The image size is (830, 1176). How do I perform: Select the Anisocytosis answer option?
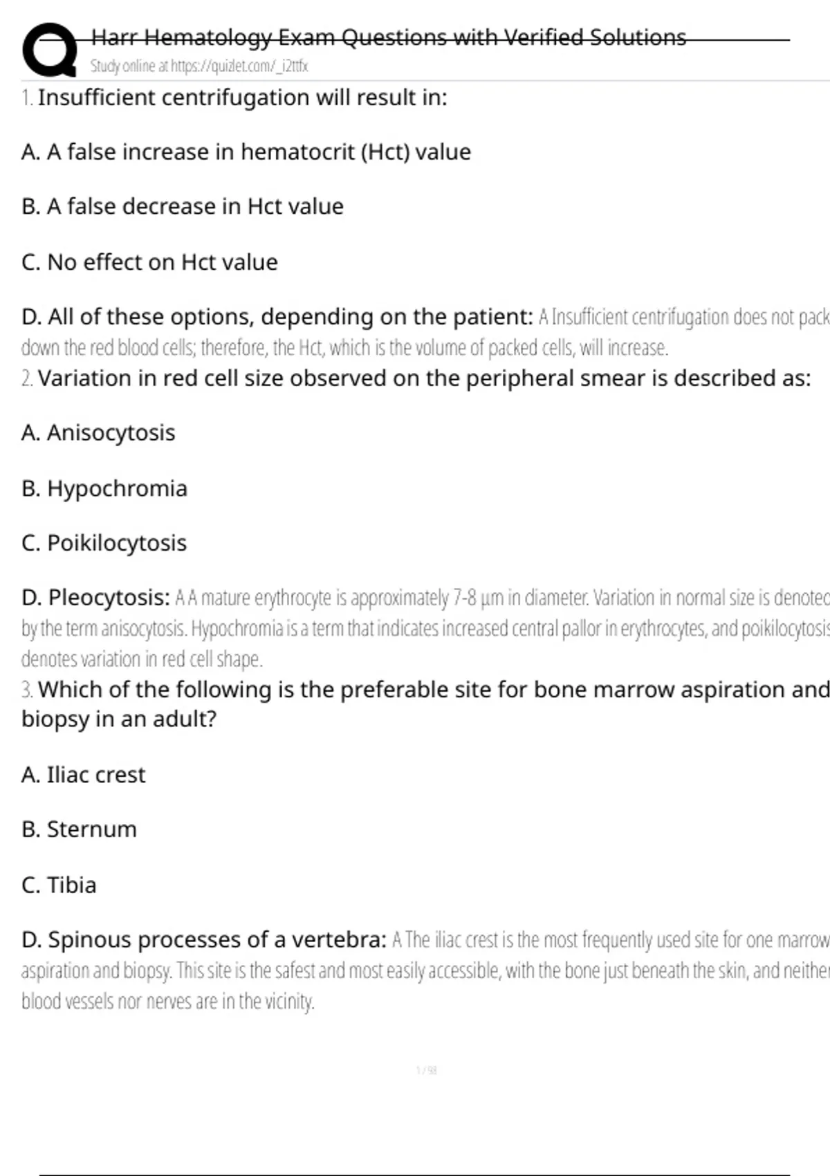coord(98,433)
